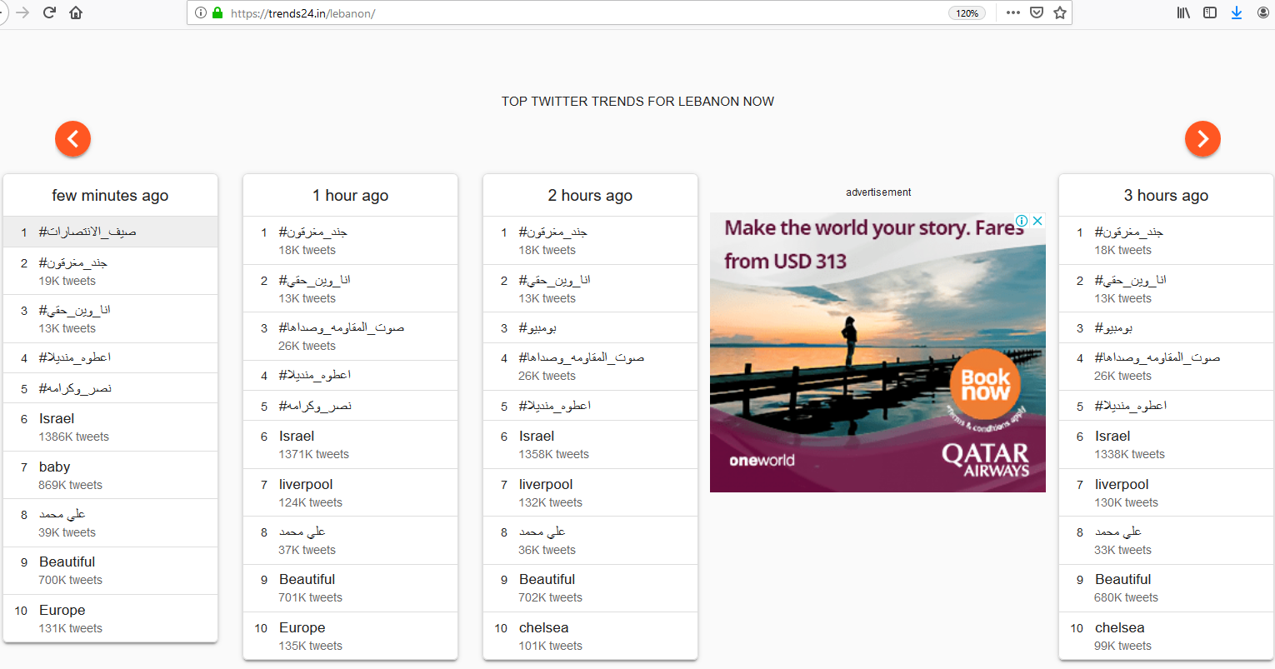Go to previous trends with left arrow
Image resolution: width=1275 pixels, height=669 pixels.
click(x=73, y=138)
